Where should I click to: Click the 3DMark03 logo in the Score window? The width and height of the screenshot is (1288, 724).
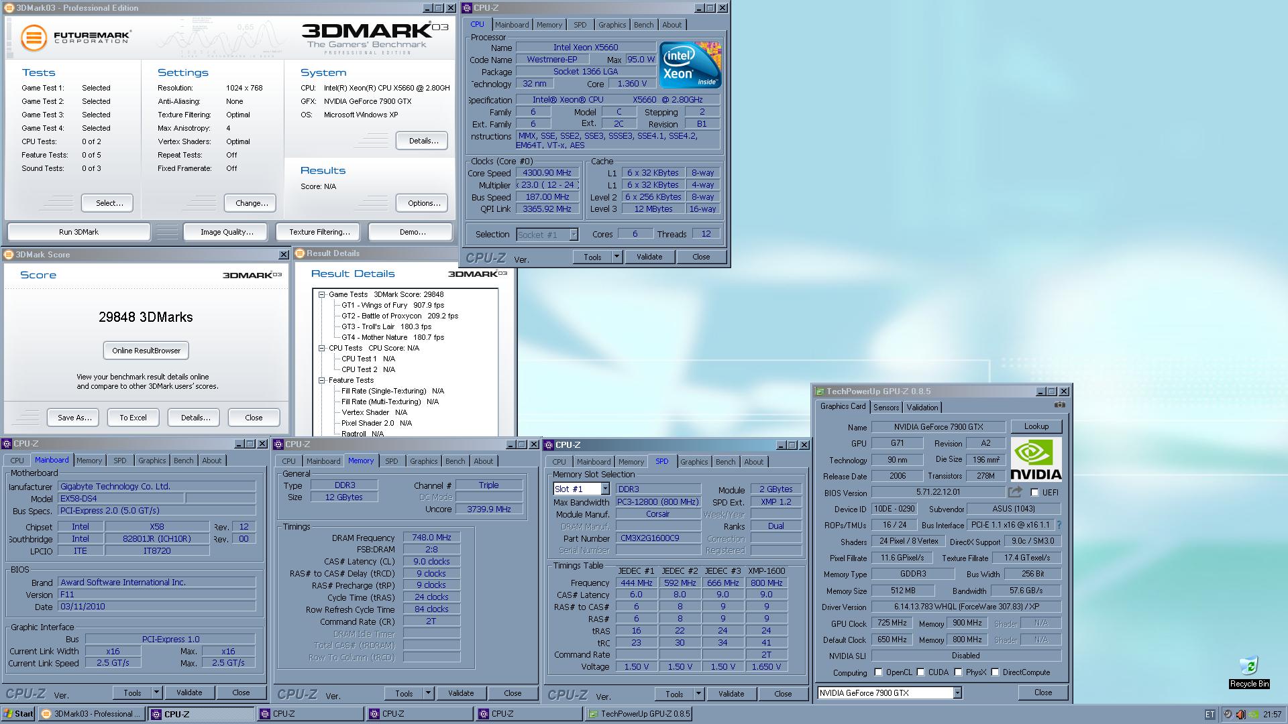coord(252,275)
